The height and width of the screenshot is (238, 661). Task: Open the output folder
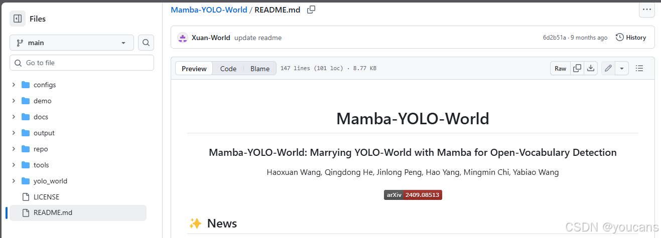44,133
